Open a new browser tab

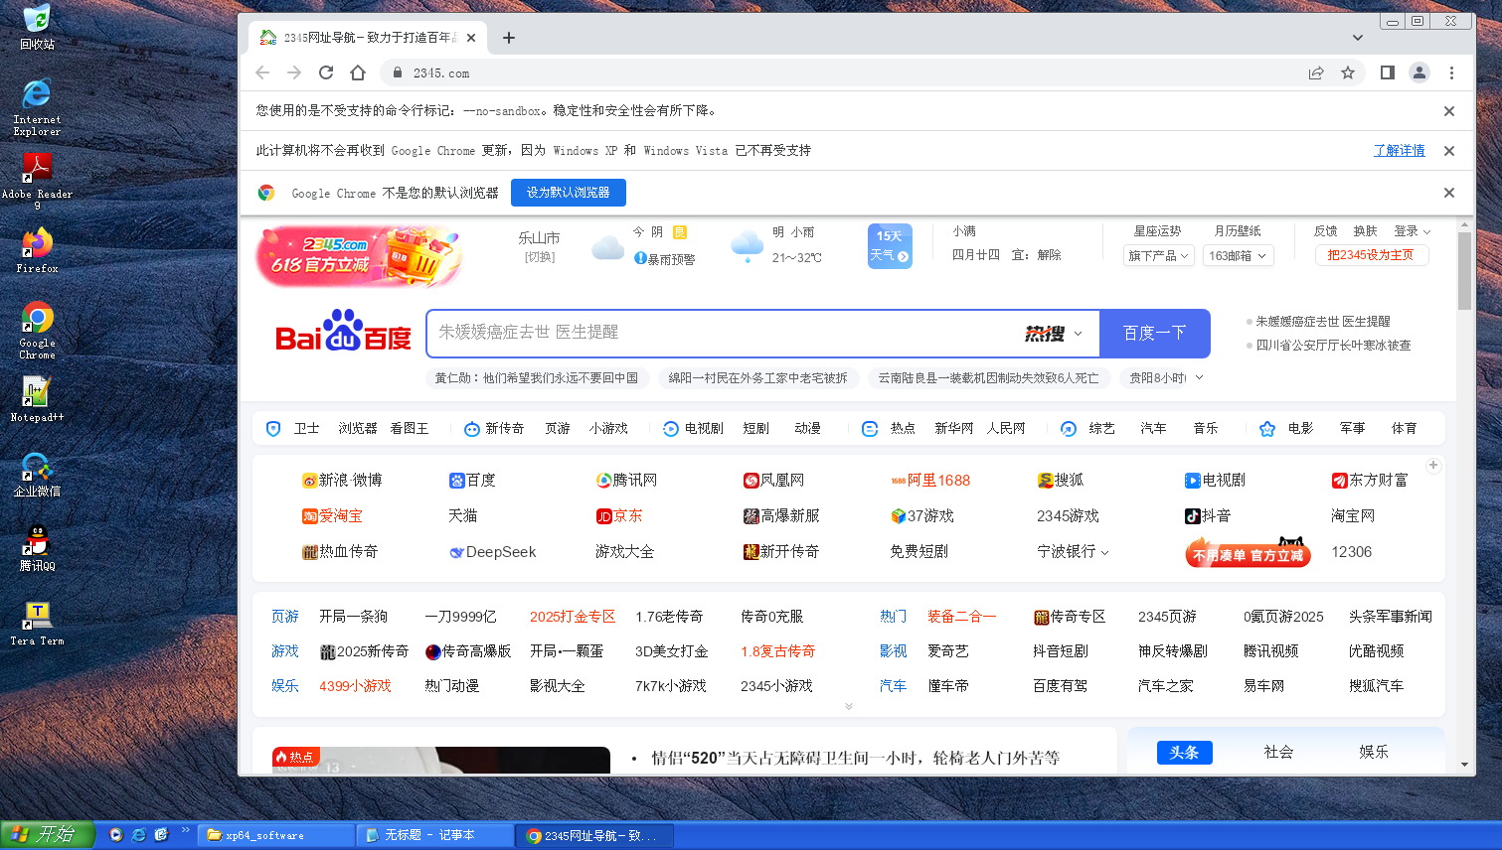point(509,38)
